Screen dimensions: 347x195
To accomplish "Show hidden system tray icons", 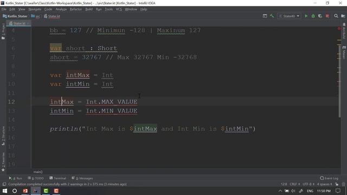I will (x=280, y=191).
